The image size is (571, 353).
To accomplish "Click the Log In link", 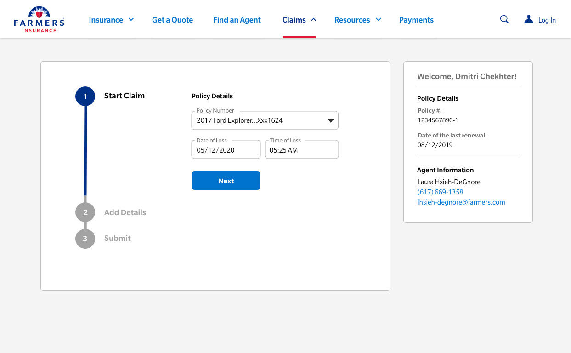I will (547, 20).
